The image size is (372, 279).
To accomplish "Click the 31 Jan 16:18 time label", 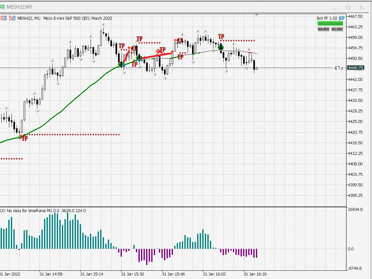I will 255,274.
